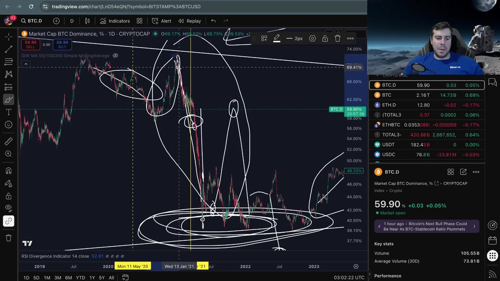Select the 5Y time range
The image size is (500, 281).
coord(102,277)
